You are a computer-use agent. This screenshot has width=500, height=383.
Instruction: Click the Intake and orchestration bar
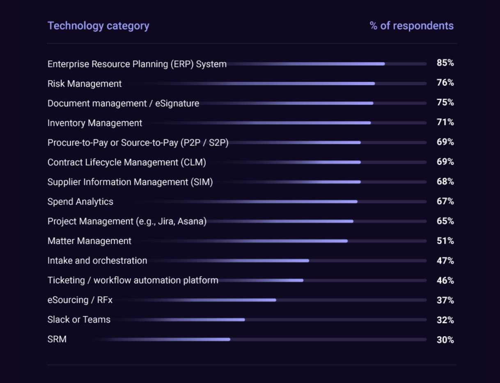[288, 261]
